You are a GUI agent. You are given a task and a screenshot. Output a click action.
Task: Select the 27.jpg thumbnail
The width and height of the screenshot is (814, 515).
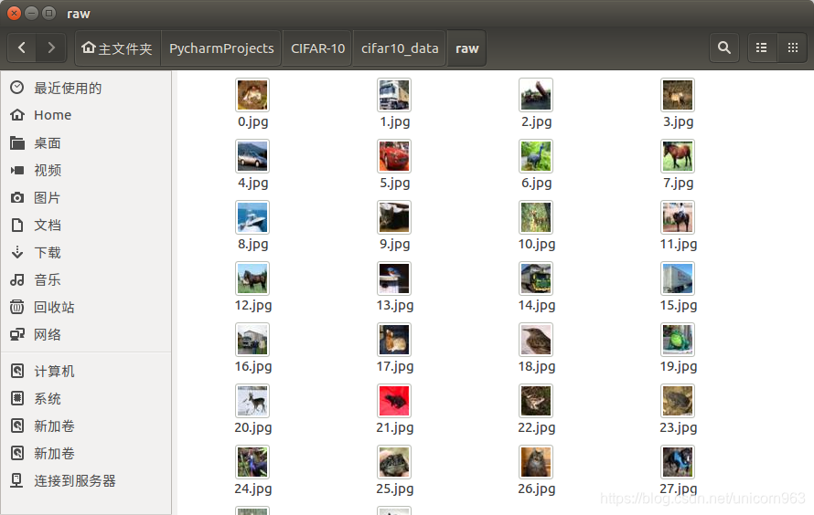point(678,462)
